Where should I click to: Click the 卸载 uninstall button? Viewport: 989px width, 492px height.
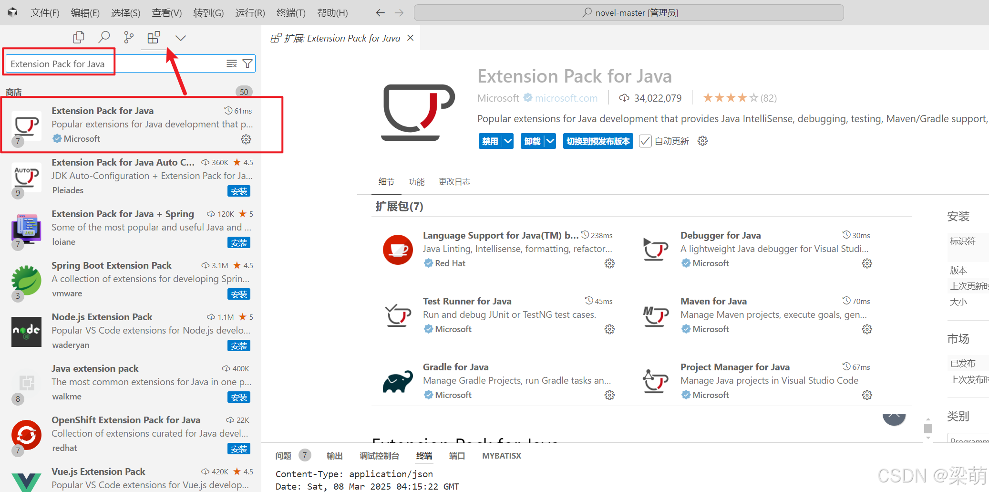pyautogui.click(x=532, y=141)
